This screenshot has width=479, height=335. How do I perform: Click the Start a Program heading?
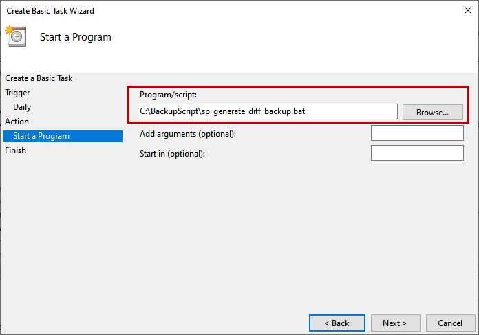pos(75,37)
